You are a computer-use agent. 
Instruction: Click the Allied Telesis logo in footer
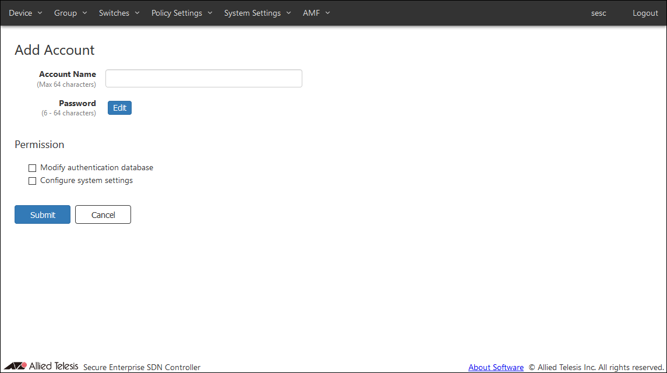(x=41, y=366)
